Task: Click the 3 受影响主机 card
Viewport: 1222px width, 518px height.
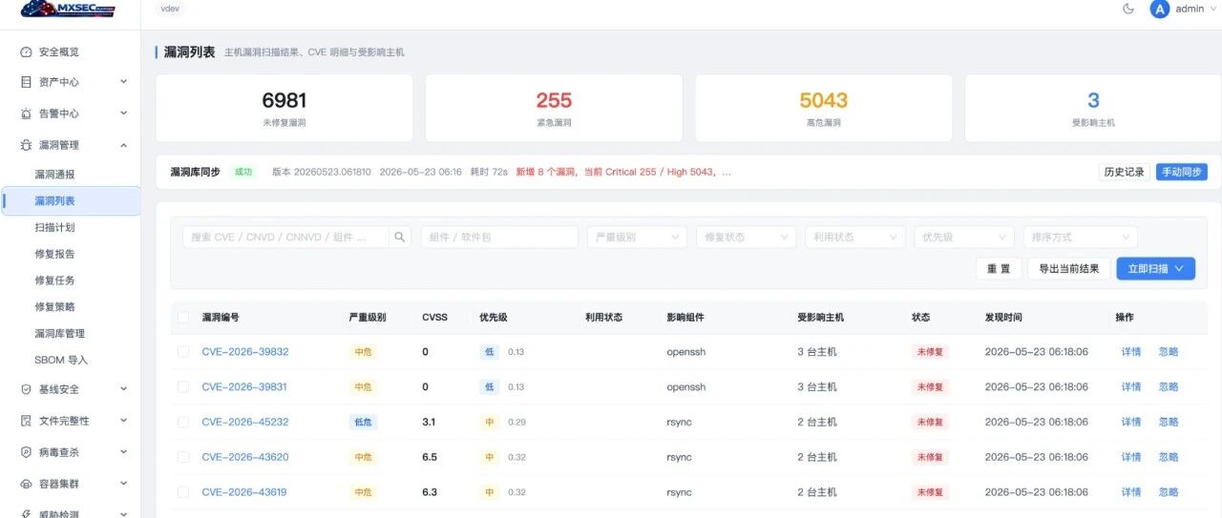Action: [1093, 108]
